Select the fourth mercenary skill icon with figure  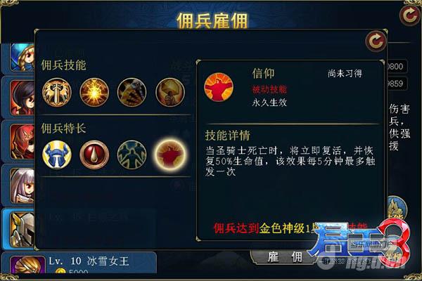(x=170, y=92)
